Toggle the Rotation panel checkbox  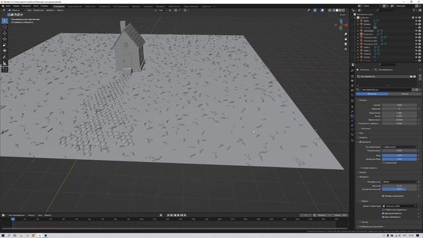pos(360,142)
